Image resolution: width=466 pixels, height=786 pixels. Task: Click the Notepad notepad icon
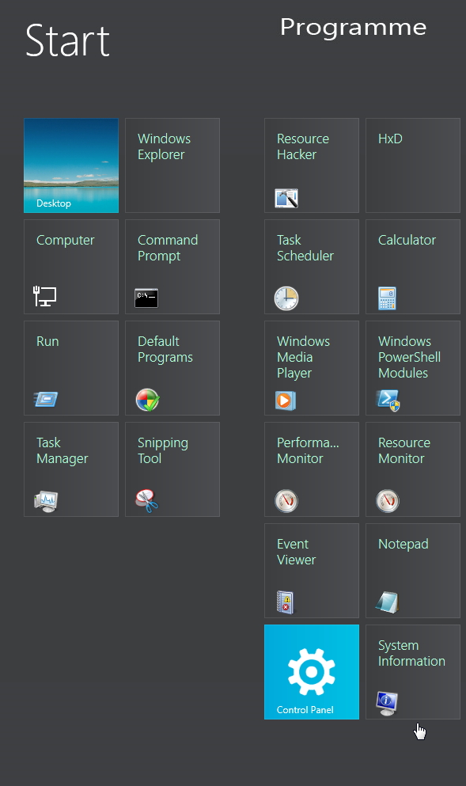tap(387, 602)
